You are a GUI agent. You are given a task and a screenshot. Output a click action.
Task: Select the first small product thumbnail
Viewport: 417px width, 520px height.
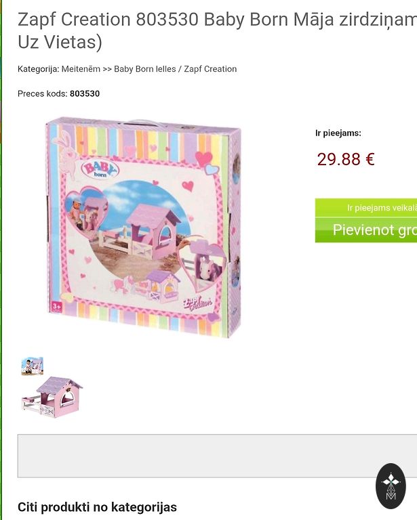click(32, 366)
